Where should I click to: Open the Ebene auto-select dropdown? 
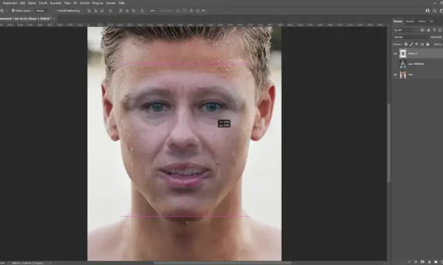(x=42, y=11)
